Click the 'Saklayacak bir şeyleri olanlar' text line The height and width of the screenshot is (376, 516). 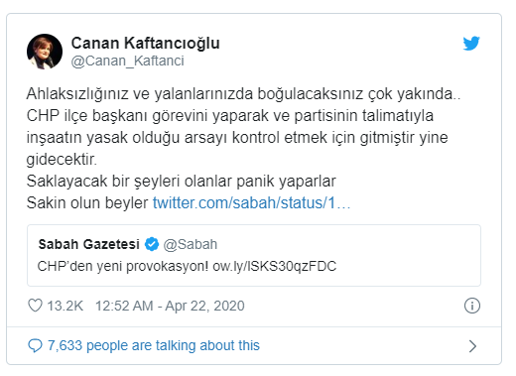tap(182, 182)
